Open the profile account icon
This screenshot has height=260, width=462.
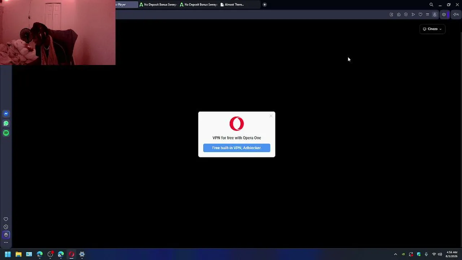[435, 14]
